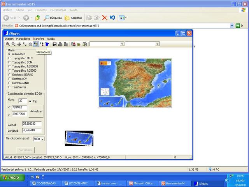Select the measure distance arrow tool

tap(25, 44)
